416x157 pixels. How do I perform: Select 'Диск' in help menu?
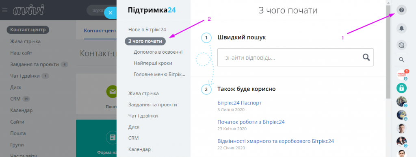click(134, 127)
